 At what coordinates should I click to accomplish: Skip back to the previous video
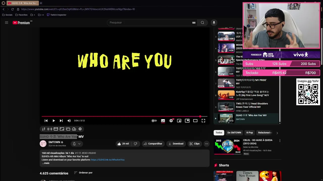46,121
